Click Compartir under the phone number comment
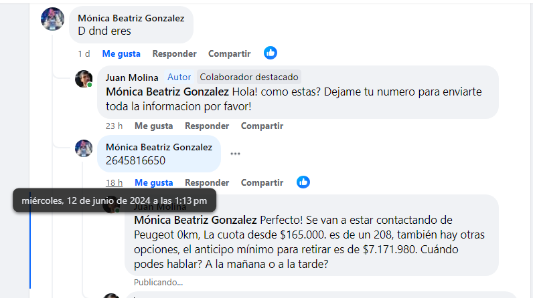 click(262, 182)
